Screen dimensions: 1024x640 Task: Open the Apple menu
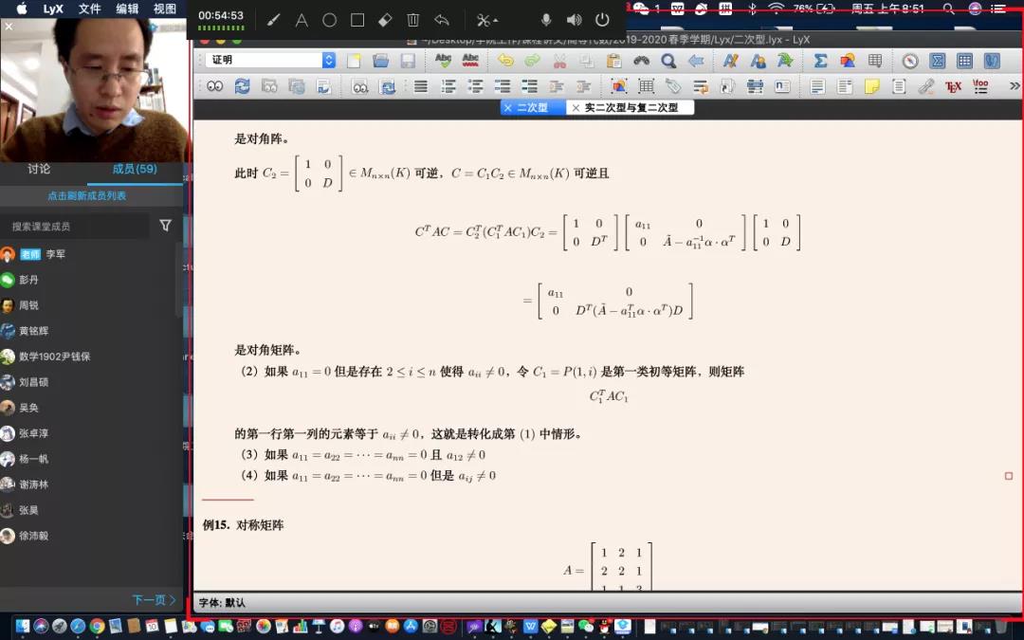(x=22, y=9)
